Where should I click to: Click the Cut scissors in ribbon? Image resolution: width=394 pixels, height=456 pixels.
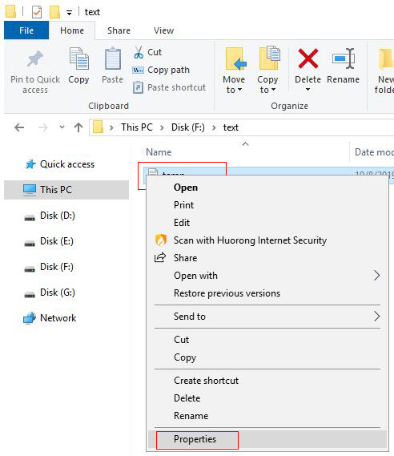(x=139, y=52)
